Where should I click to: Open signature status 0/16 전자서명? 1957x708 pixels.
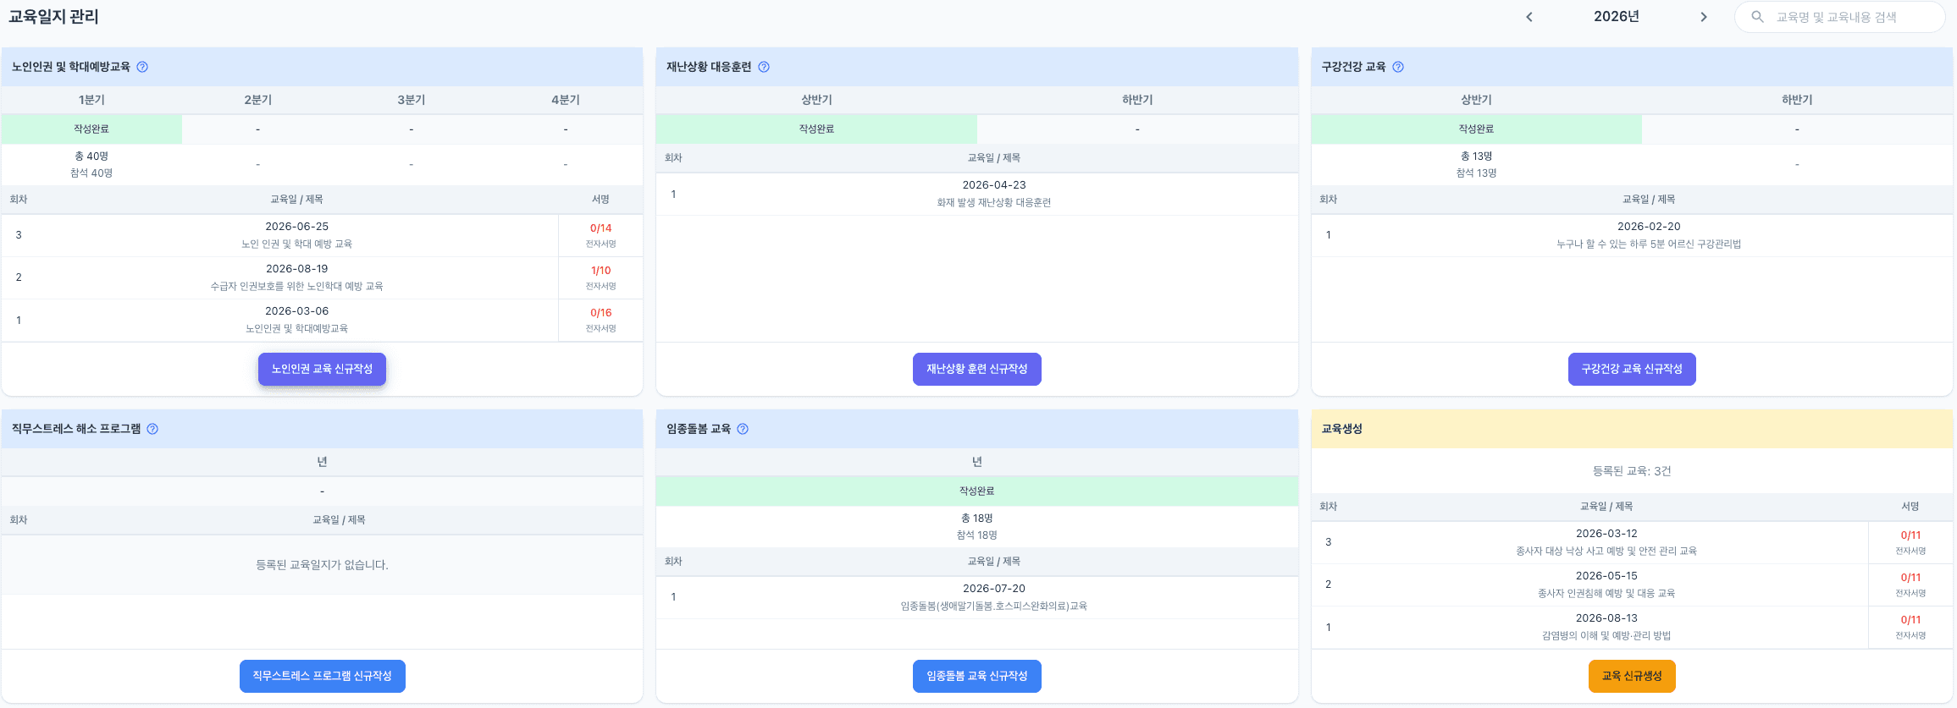(600, 320)
